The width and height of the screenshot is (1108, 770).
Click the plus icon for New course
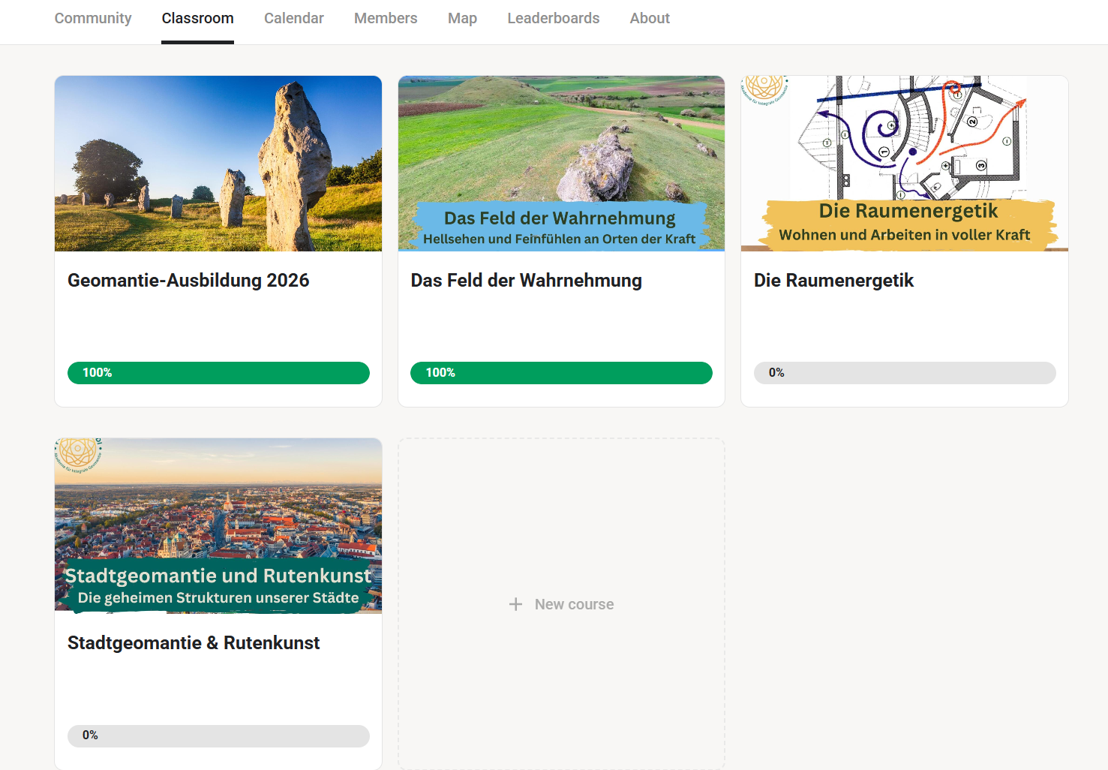point(515,604)
